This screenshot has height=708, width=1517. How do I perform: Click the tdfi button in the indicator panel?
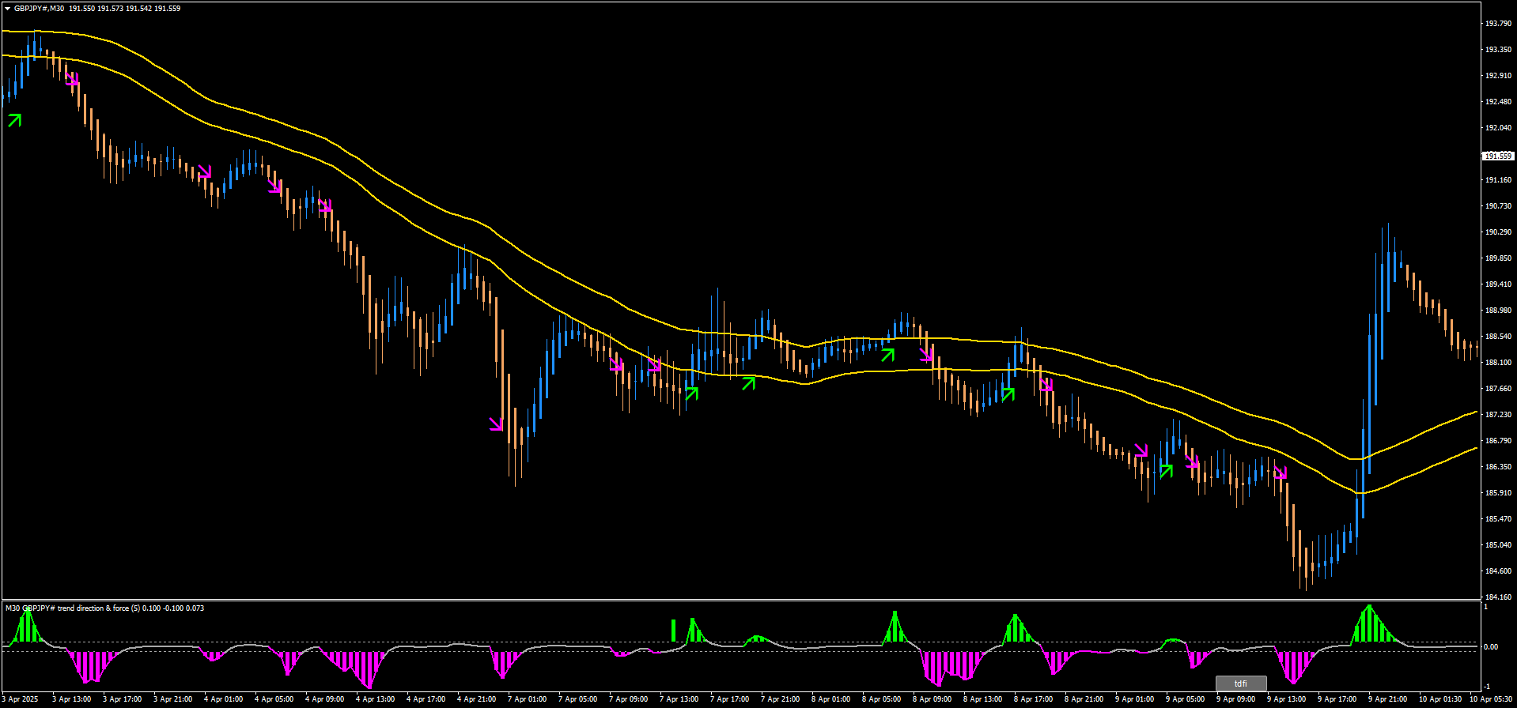tap(1240, 684)
